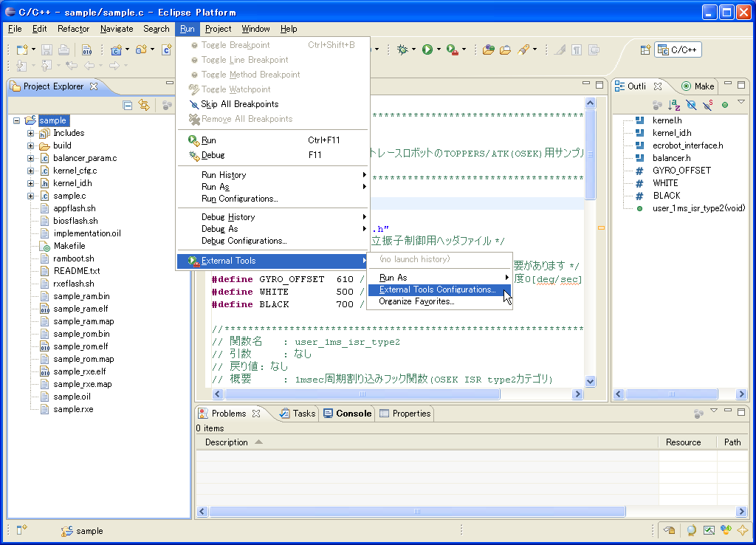This screenshot has height=545, width=756.
Task: Close the Problems tab X
Action: (256, 414)
